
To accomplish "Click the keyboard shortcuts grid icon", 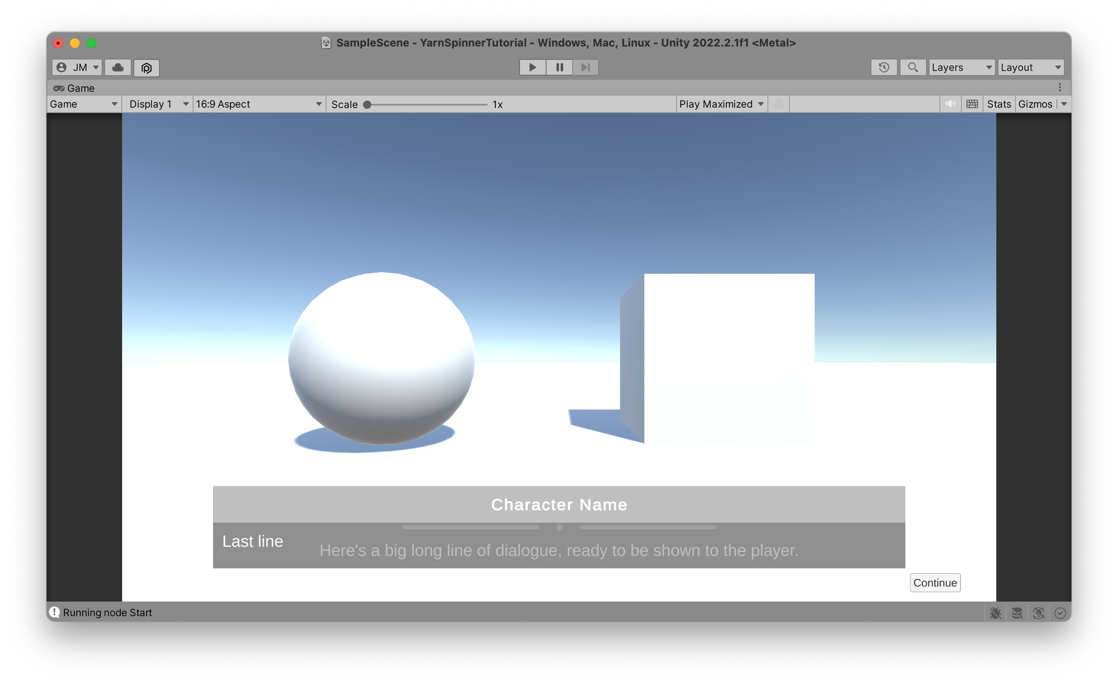I will click(972, 104).
